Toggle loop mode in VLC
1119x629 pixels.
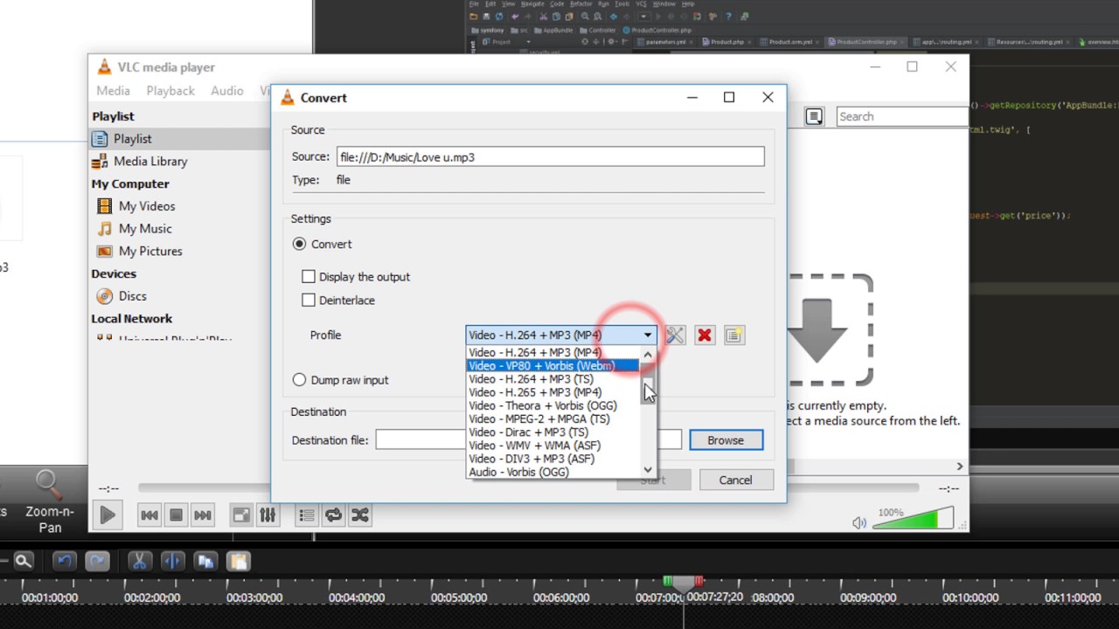(333, 515)
